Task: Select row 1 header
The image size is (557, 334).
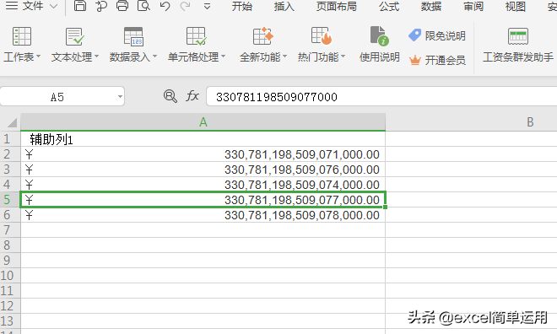Action: [x=10, y=139]
